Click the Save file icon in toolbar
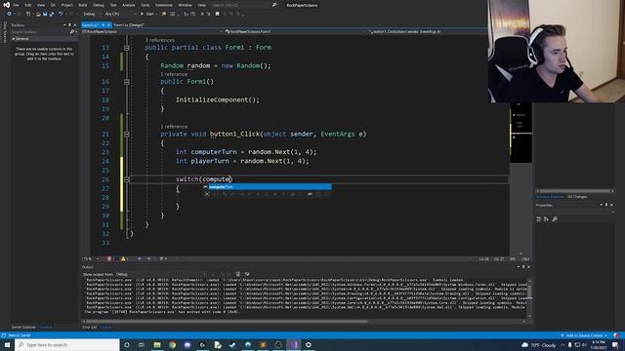 pos(45,14)
